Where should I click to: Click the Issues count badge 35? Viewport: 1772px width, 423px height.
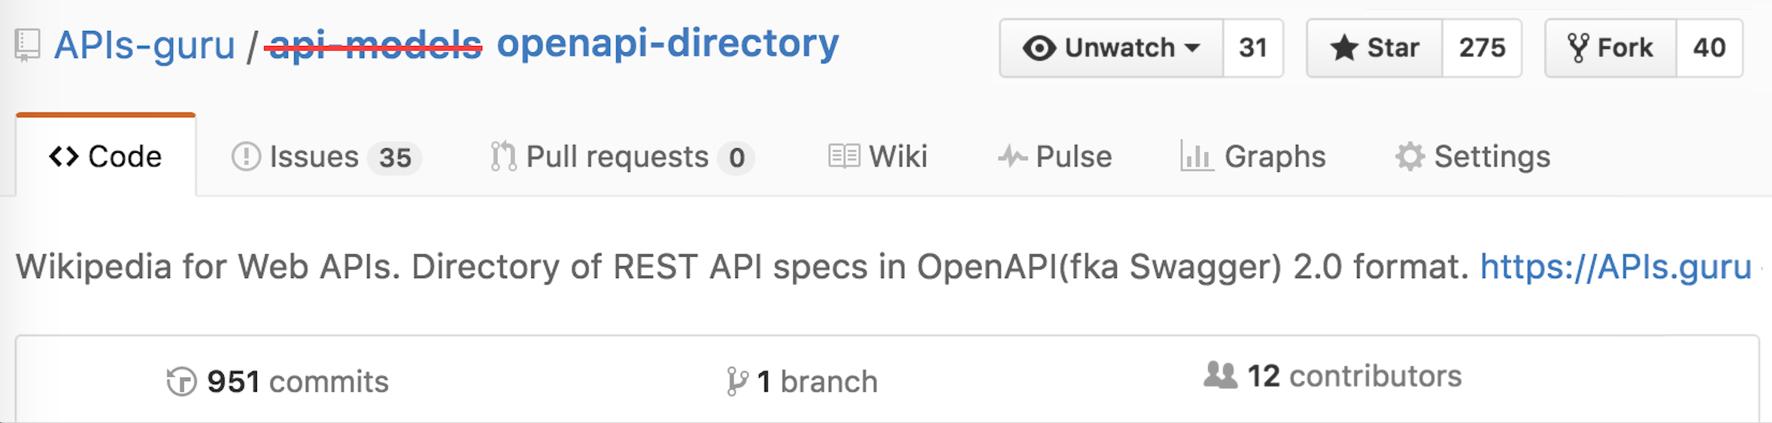tap(394, 158)
